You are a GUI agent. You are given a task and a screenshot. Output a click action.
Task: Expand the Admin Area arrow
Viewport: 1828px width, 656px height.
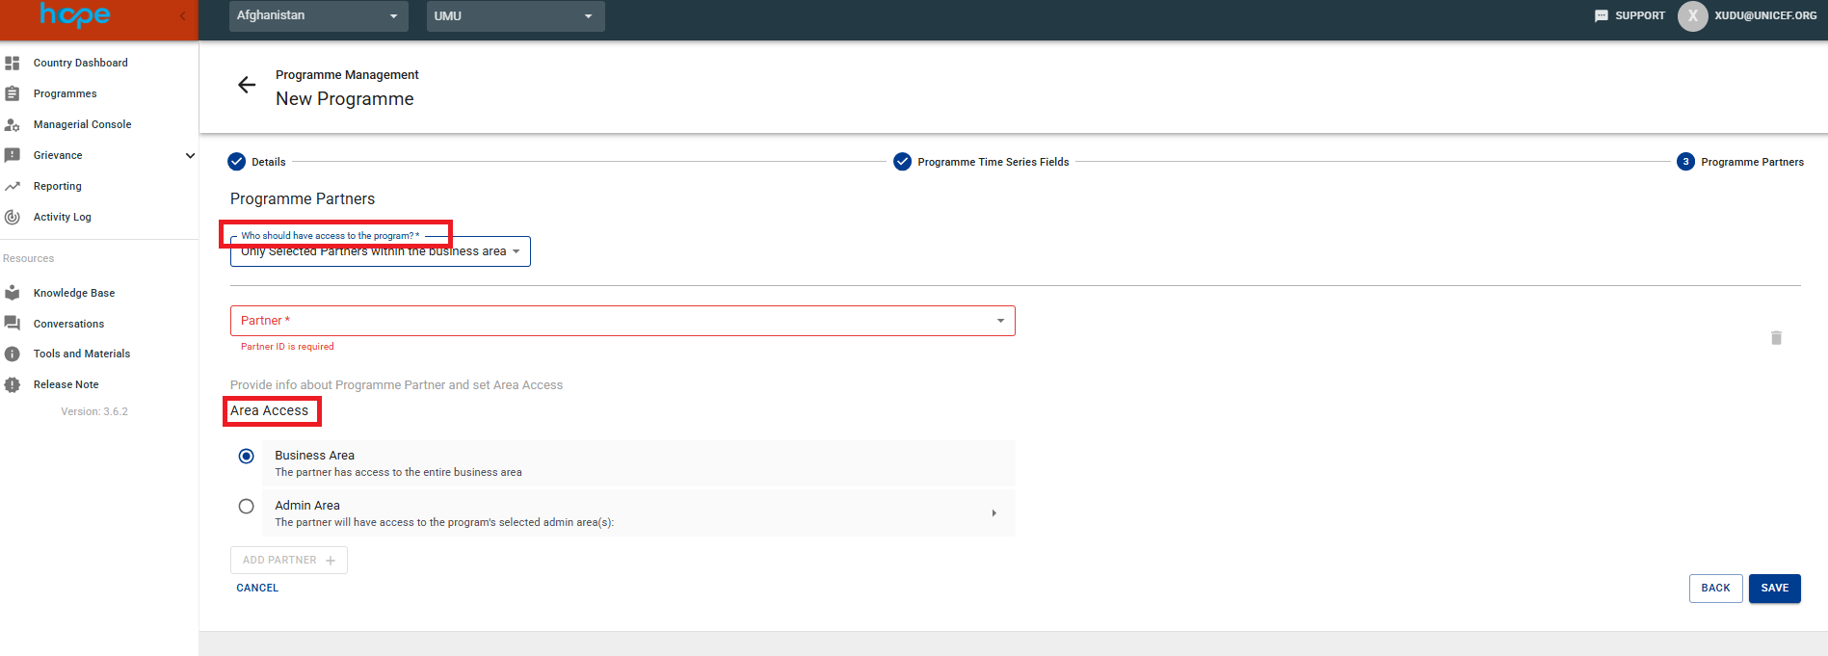(x=993, y=513)
